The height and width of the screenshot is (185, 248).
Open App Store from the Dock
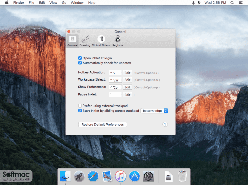tap(135, 176)
